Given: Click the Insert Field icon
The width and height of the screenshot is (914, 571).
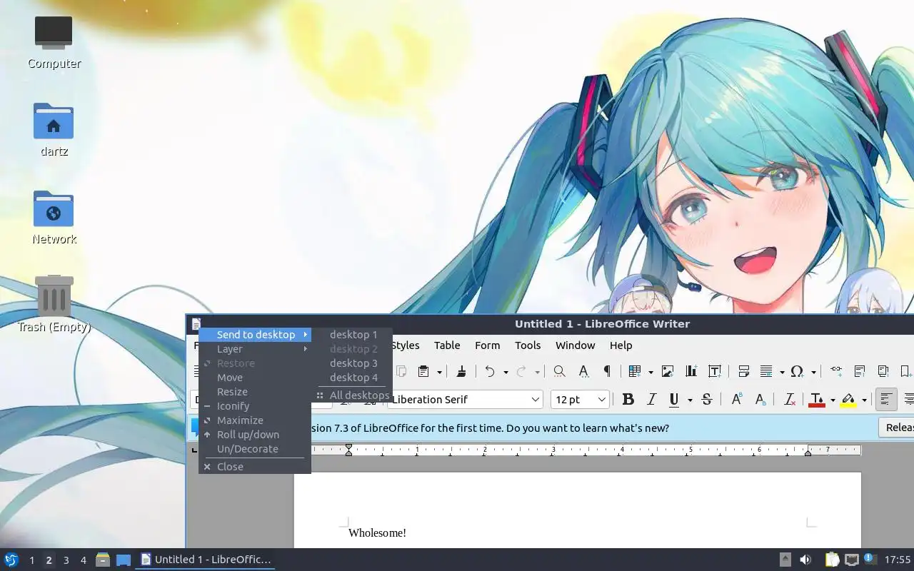Looking at the screenshot, I should [x=767, y=371].
